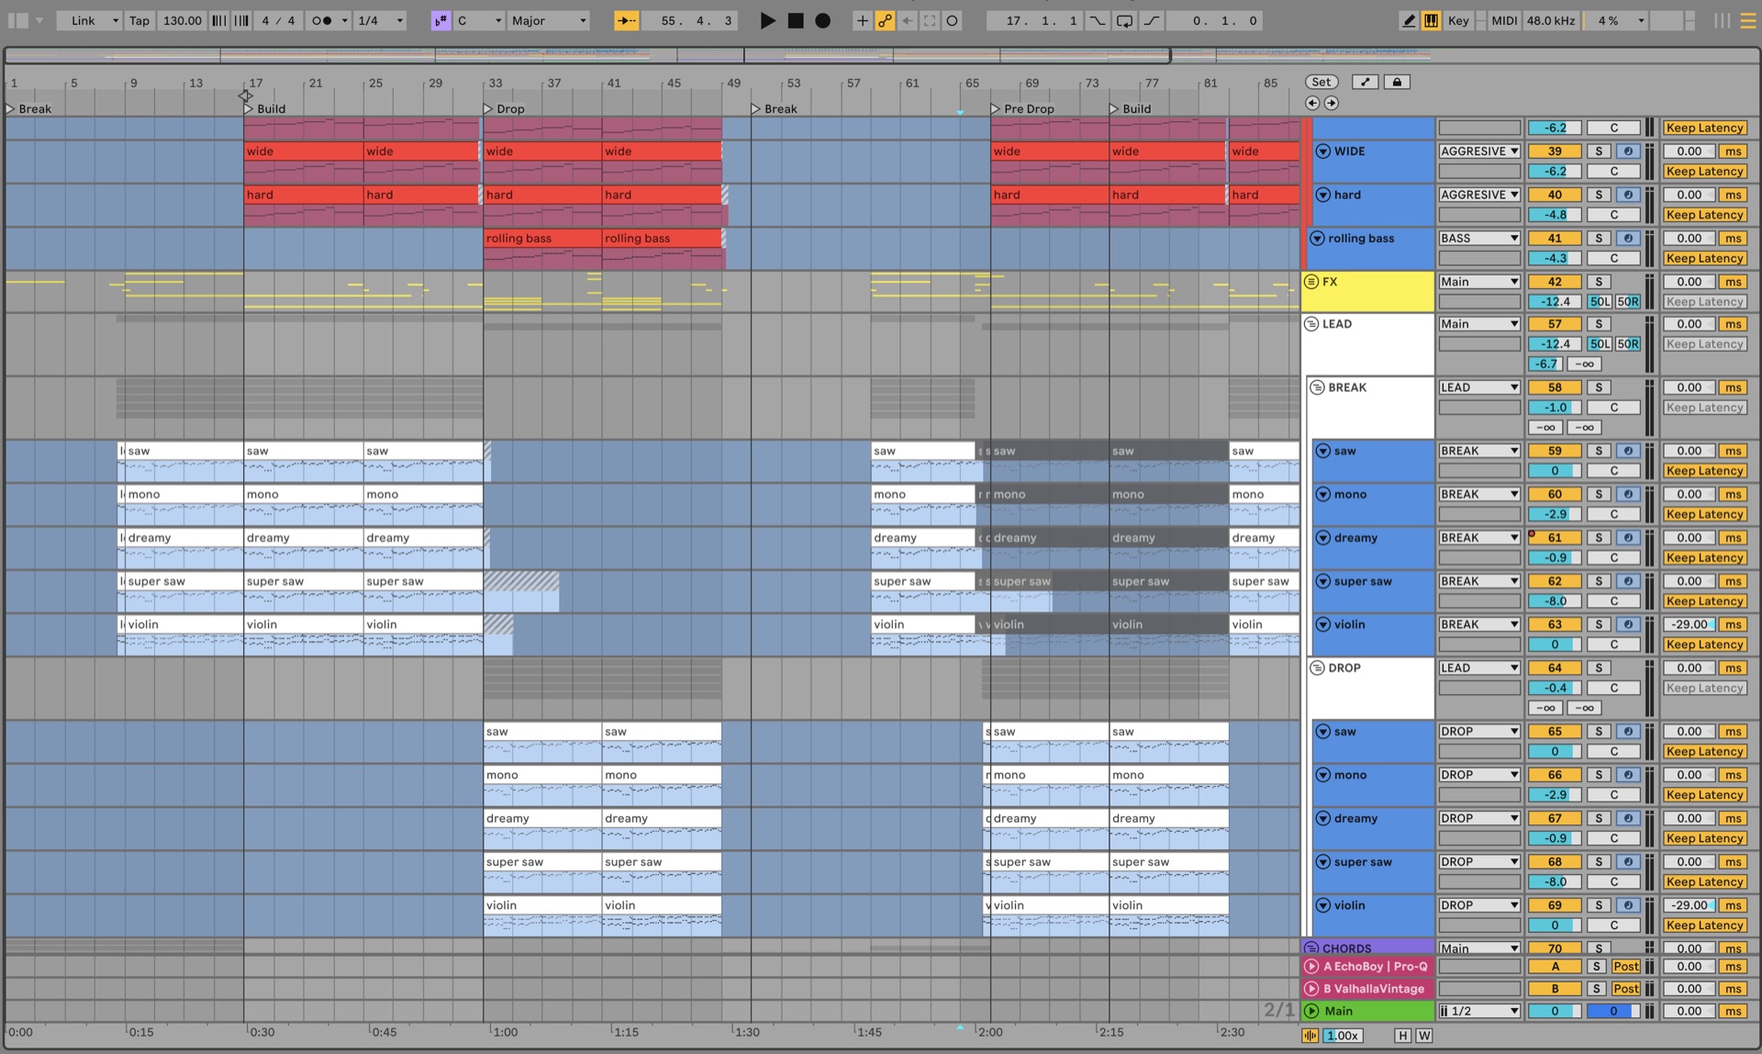Click the Re-enable Automation arrow icon

(907, 20)
